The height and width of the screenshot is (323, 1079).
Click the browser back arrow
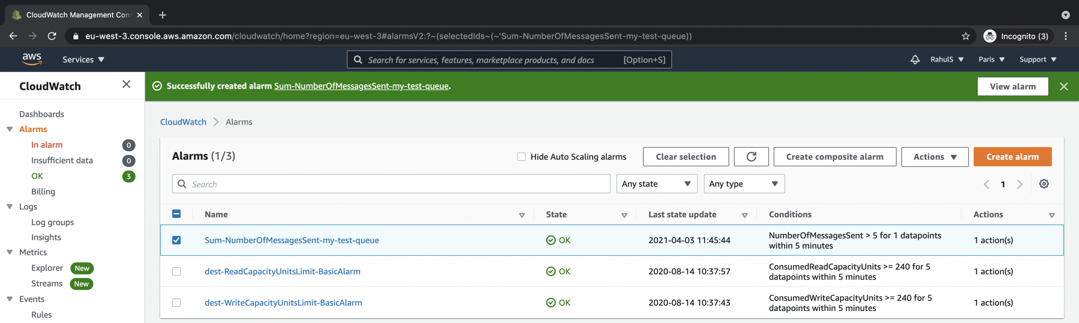click(x=13, y=36)
